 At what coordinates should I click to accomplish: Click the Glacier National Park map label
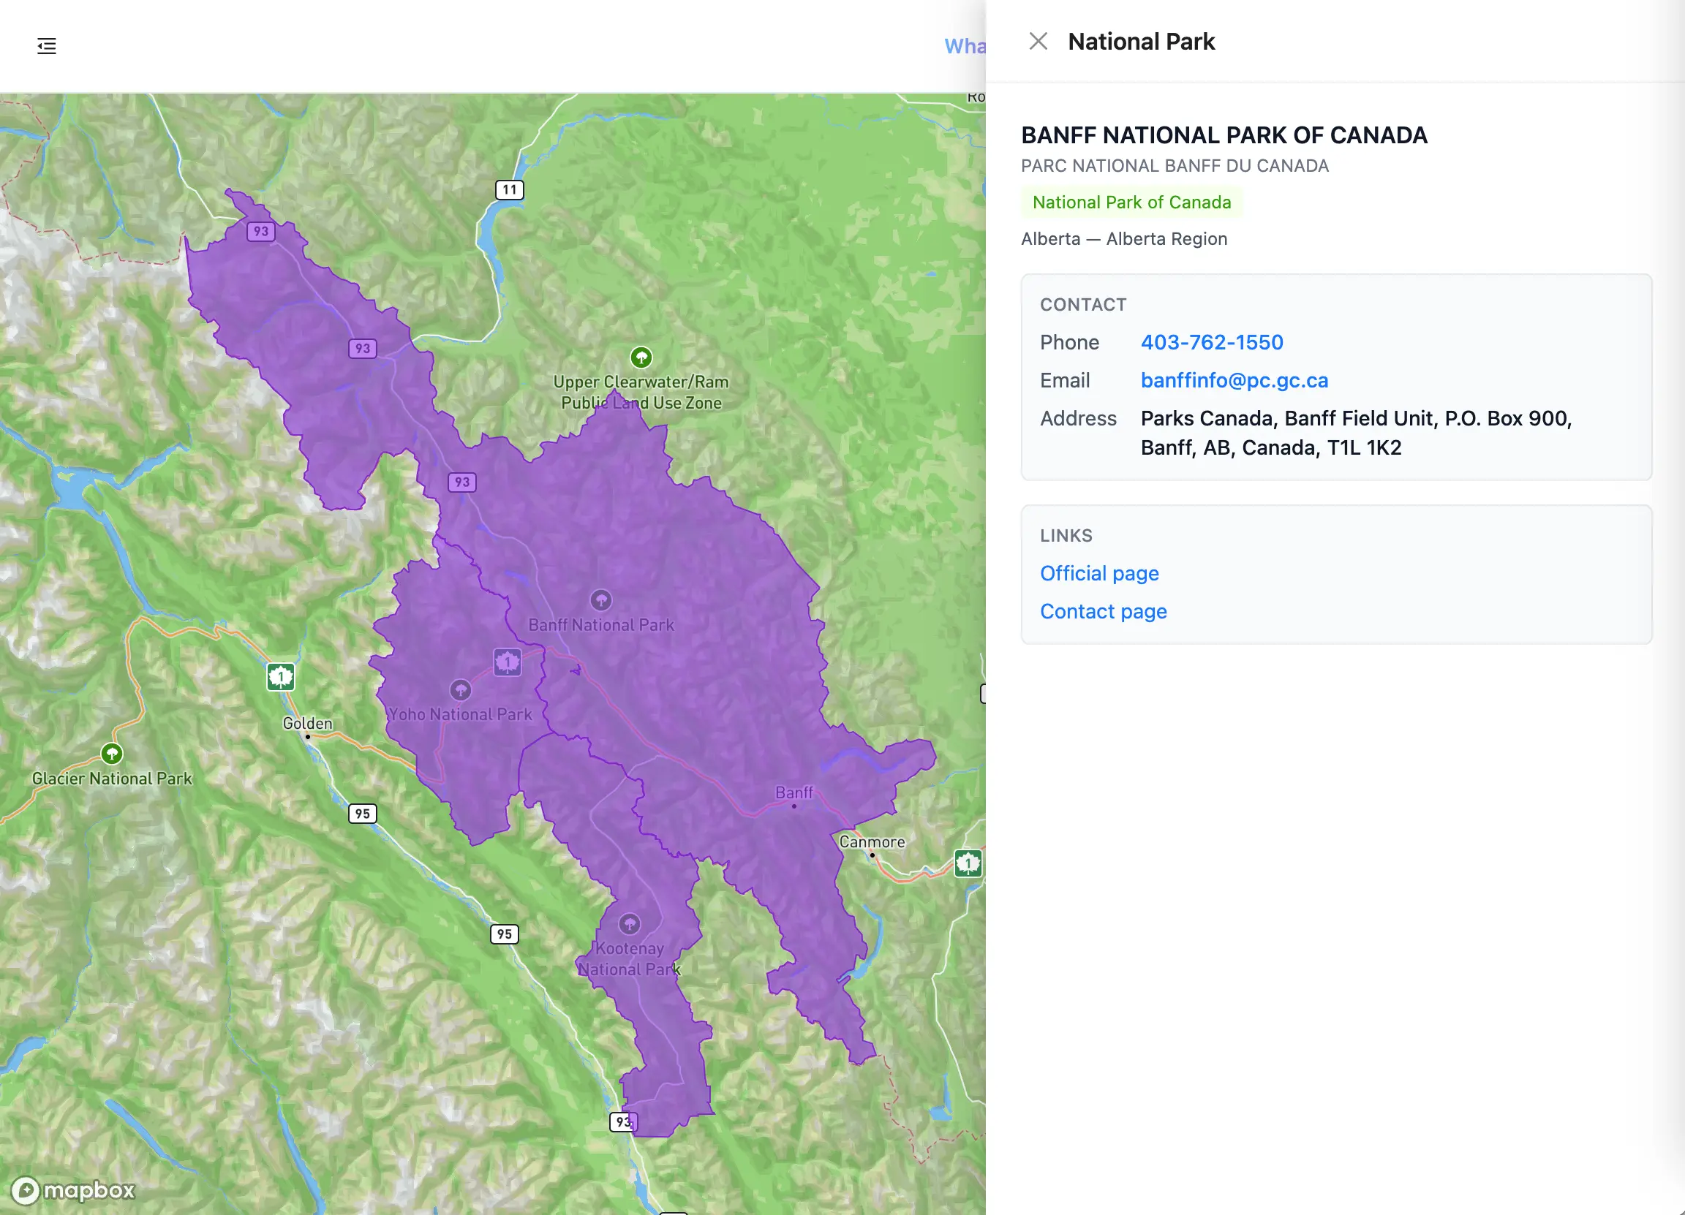pyautogui.click(x=112, y=779)
